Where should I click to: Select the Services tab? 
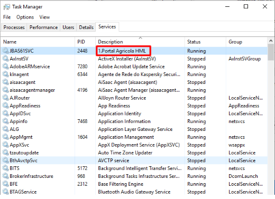coord(107,27)
